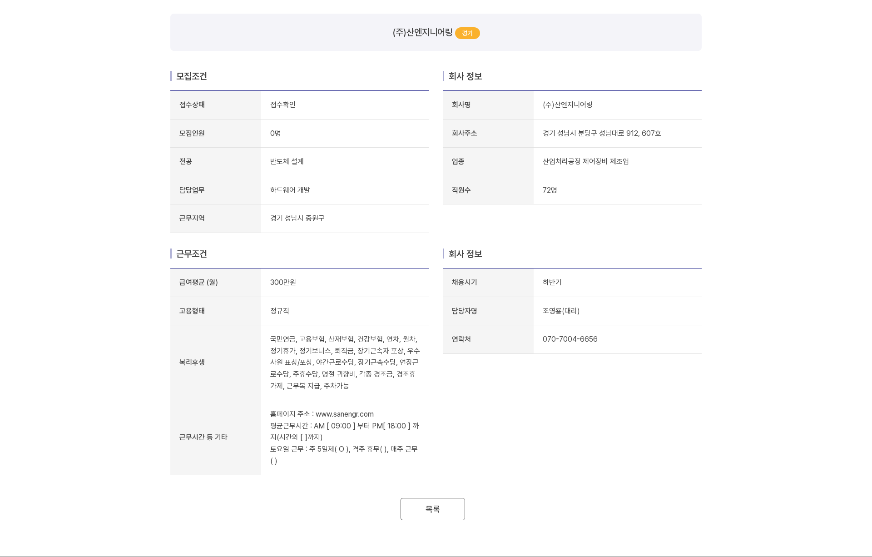Select the 반도체 설계 major value
872x557 pixels.
pyautogui.click(x=287, y=161)
